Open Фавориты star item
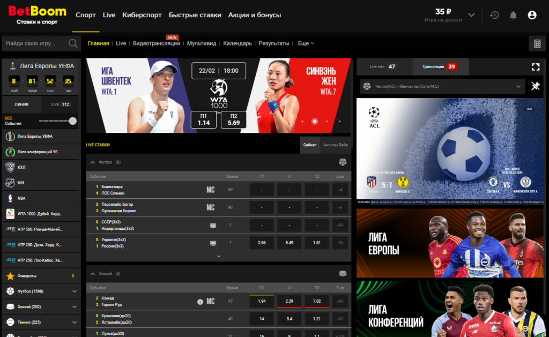The image size is (549, 337). (41, 276)
